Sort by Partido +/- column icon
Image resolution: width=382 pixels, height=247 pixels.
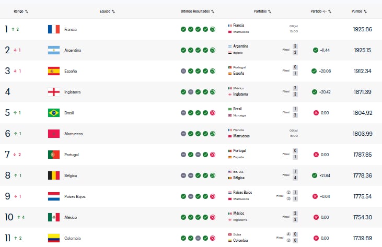click(330, 11)
